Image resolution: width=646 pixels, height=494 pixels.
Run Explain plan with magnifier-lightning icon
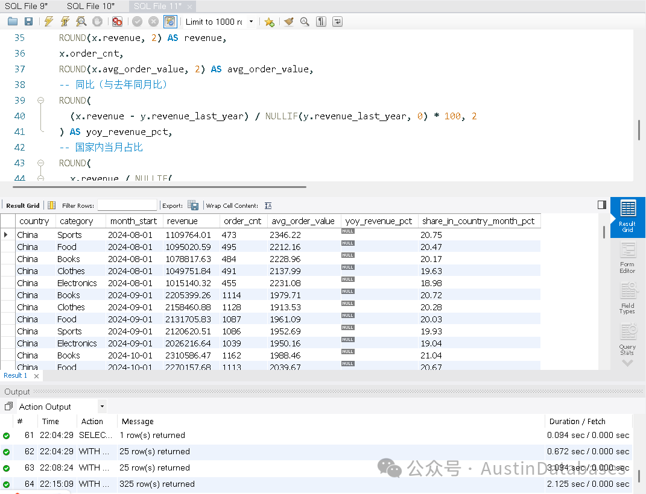[81, 22]
